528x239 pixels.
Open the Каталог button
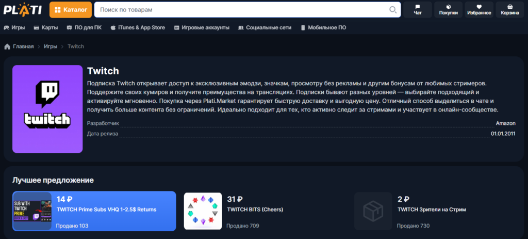click(71, 9)
